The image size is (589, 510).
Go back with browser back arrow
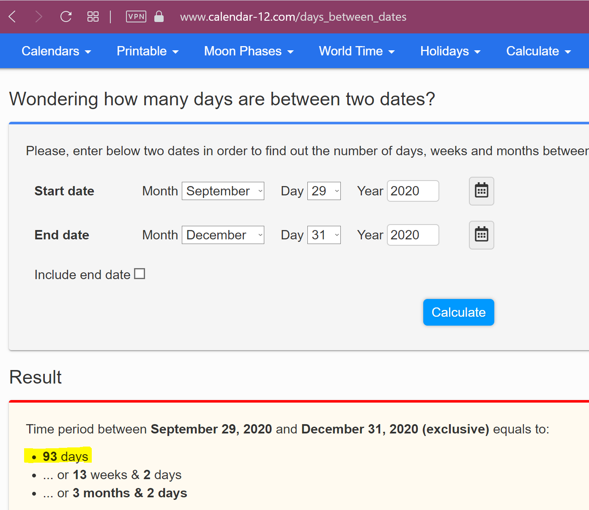(12, 17)
